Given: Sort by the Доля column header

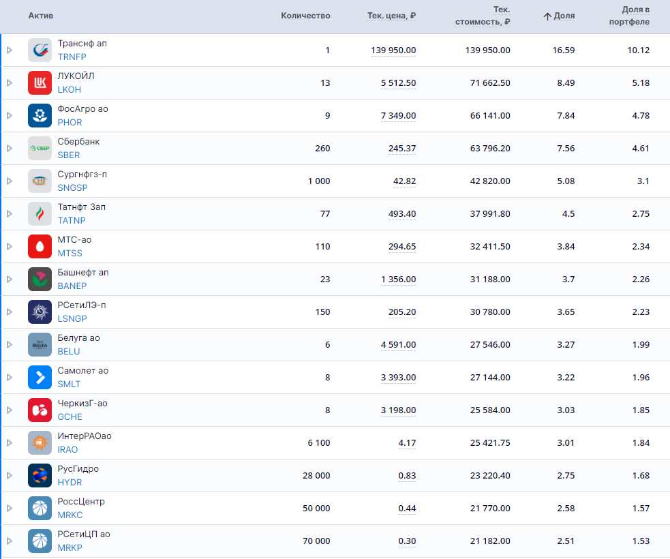Looking at the screenshot, I should (564, 16).
